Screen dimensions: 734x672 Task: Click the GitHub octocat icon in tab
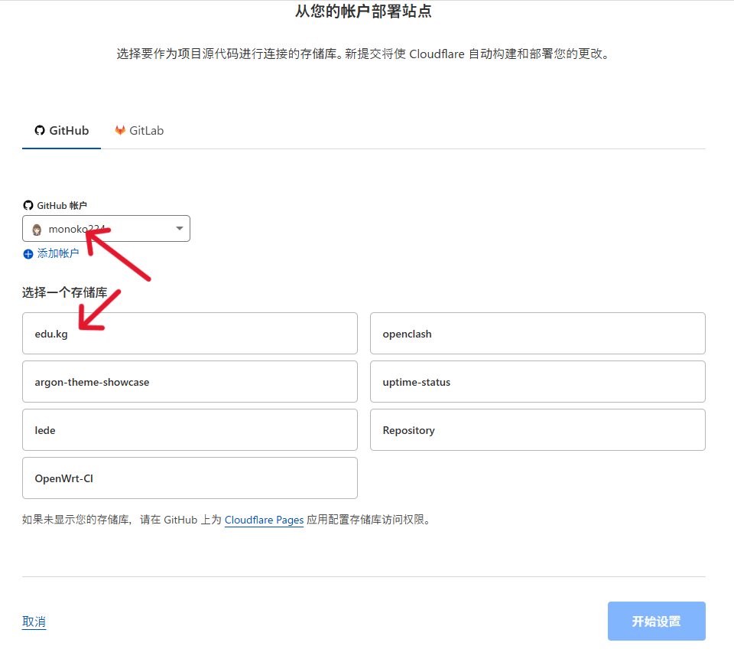[x=40, y=130]
